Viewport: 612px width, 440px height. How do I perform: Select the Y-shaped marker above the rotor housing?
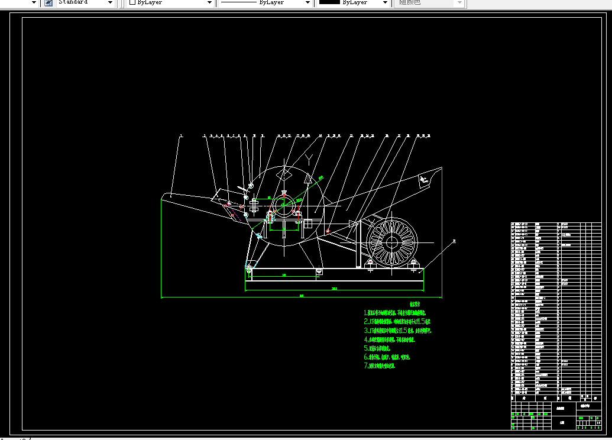(x=309, y=160)
